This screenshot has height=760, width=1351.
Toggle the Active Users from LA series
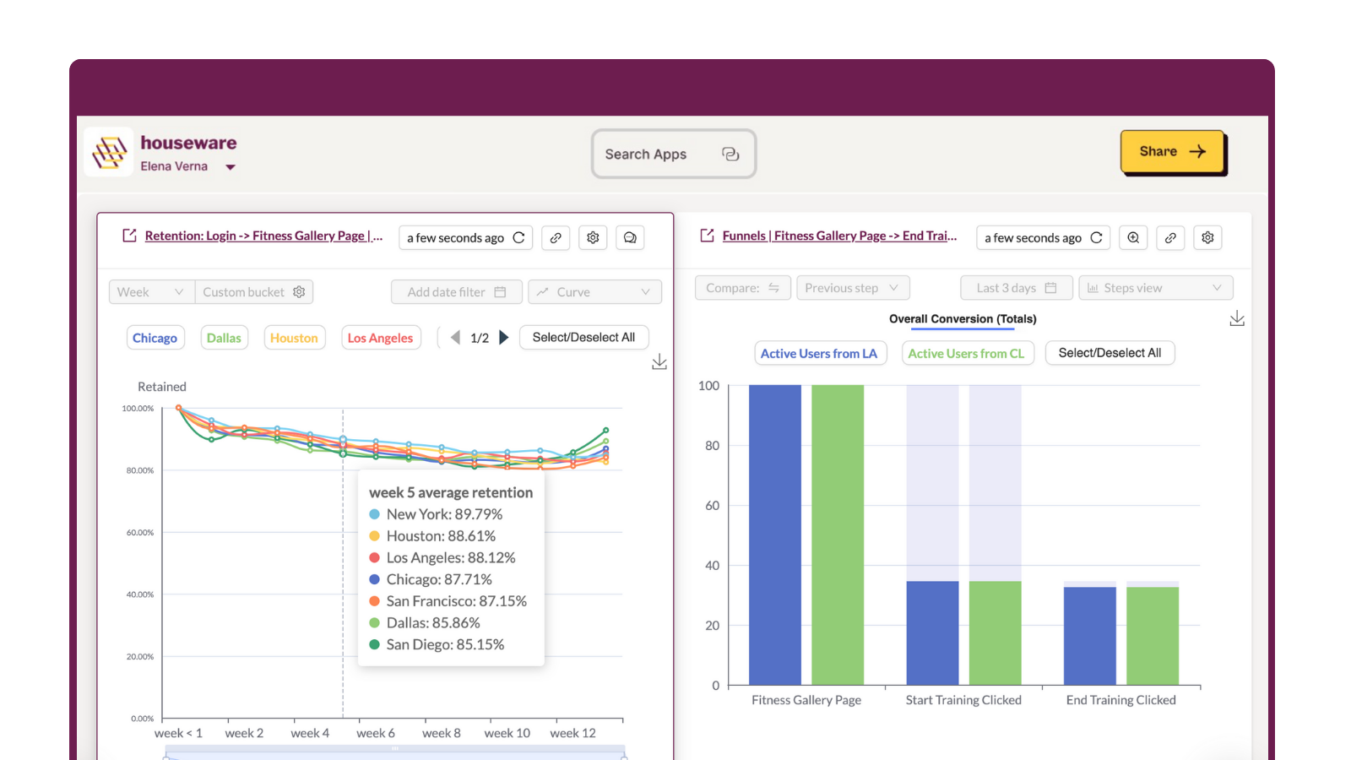coord(820,353)
